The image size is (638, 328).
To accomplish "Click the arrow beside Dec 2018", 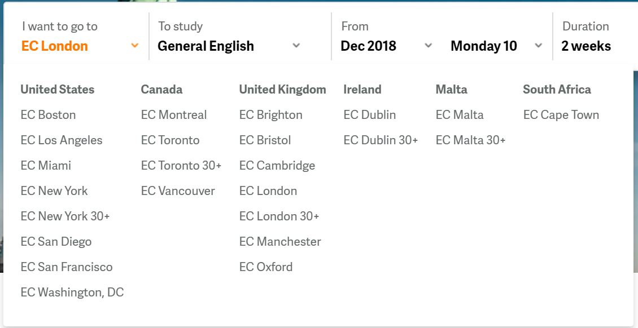I will pos(429,46).
